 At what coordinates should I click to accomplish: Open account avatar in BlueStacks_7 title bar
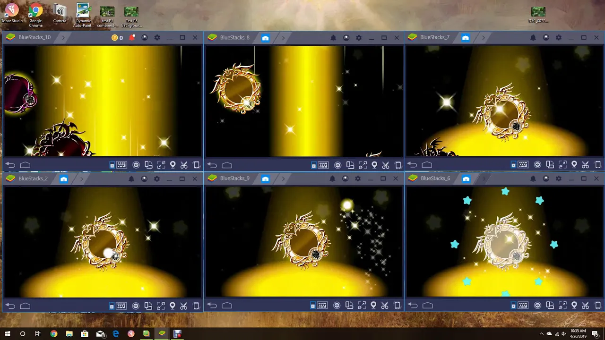tap(546, 38)
